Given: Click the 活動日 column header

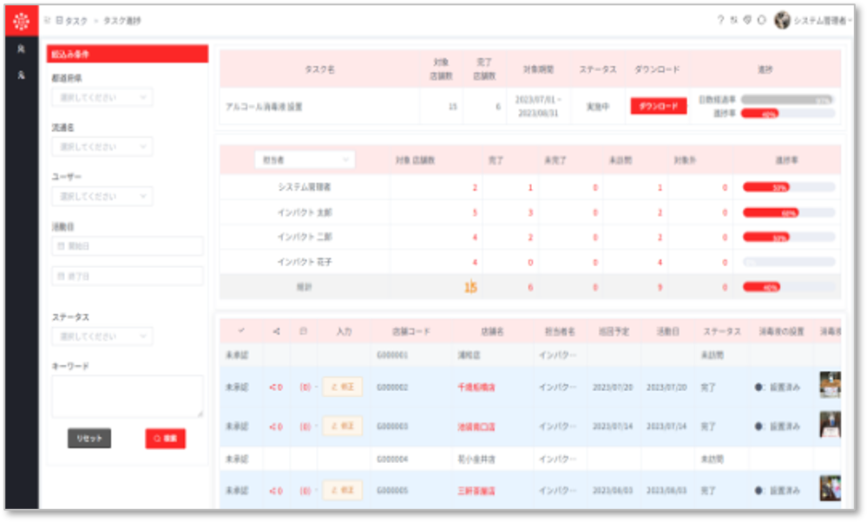Looking at the screenshot, I should click(x=667, y=331).
